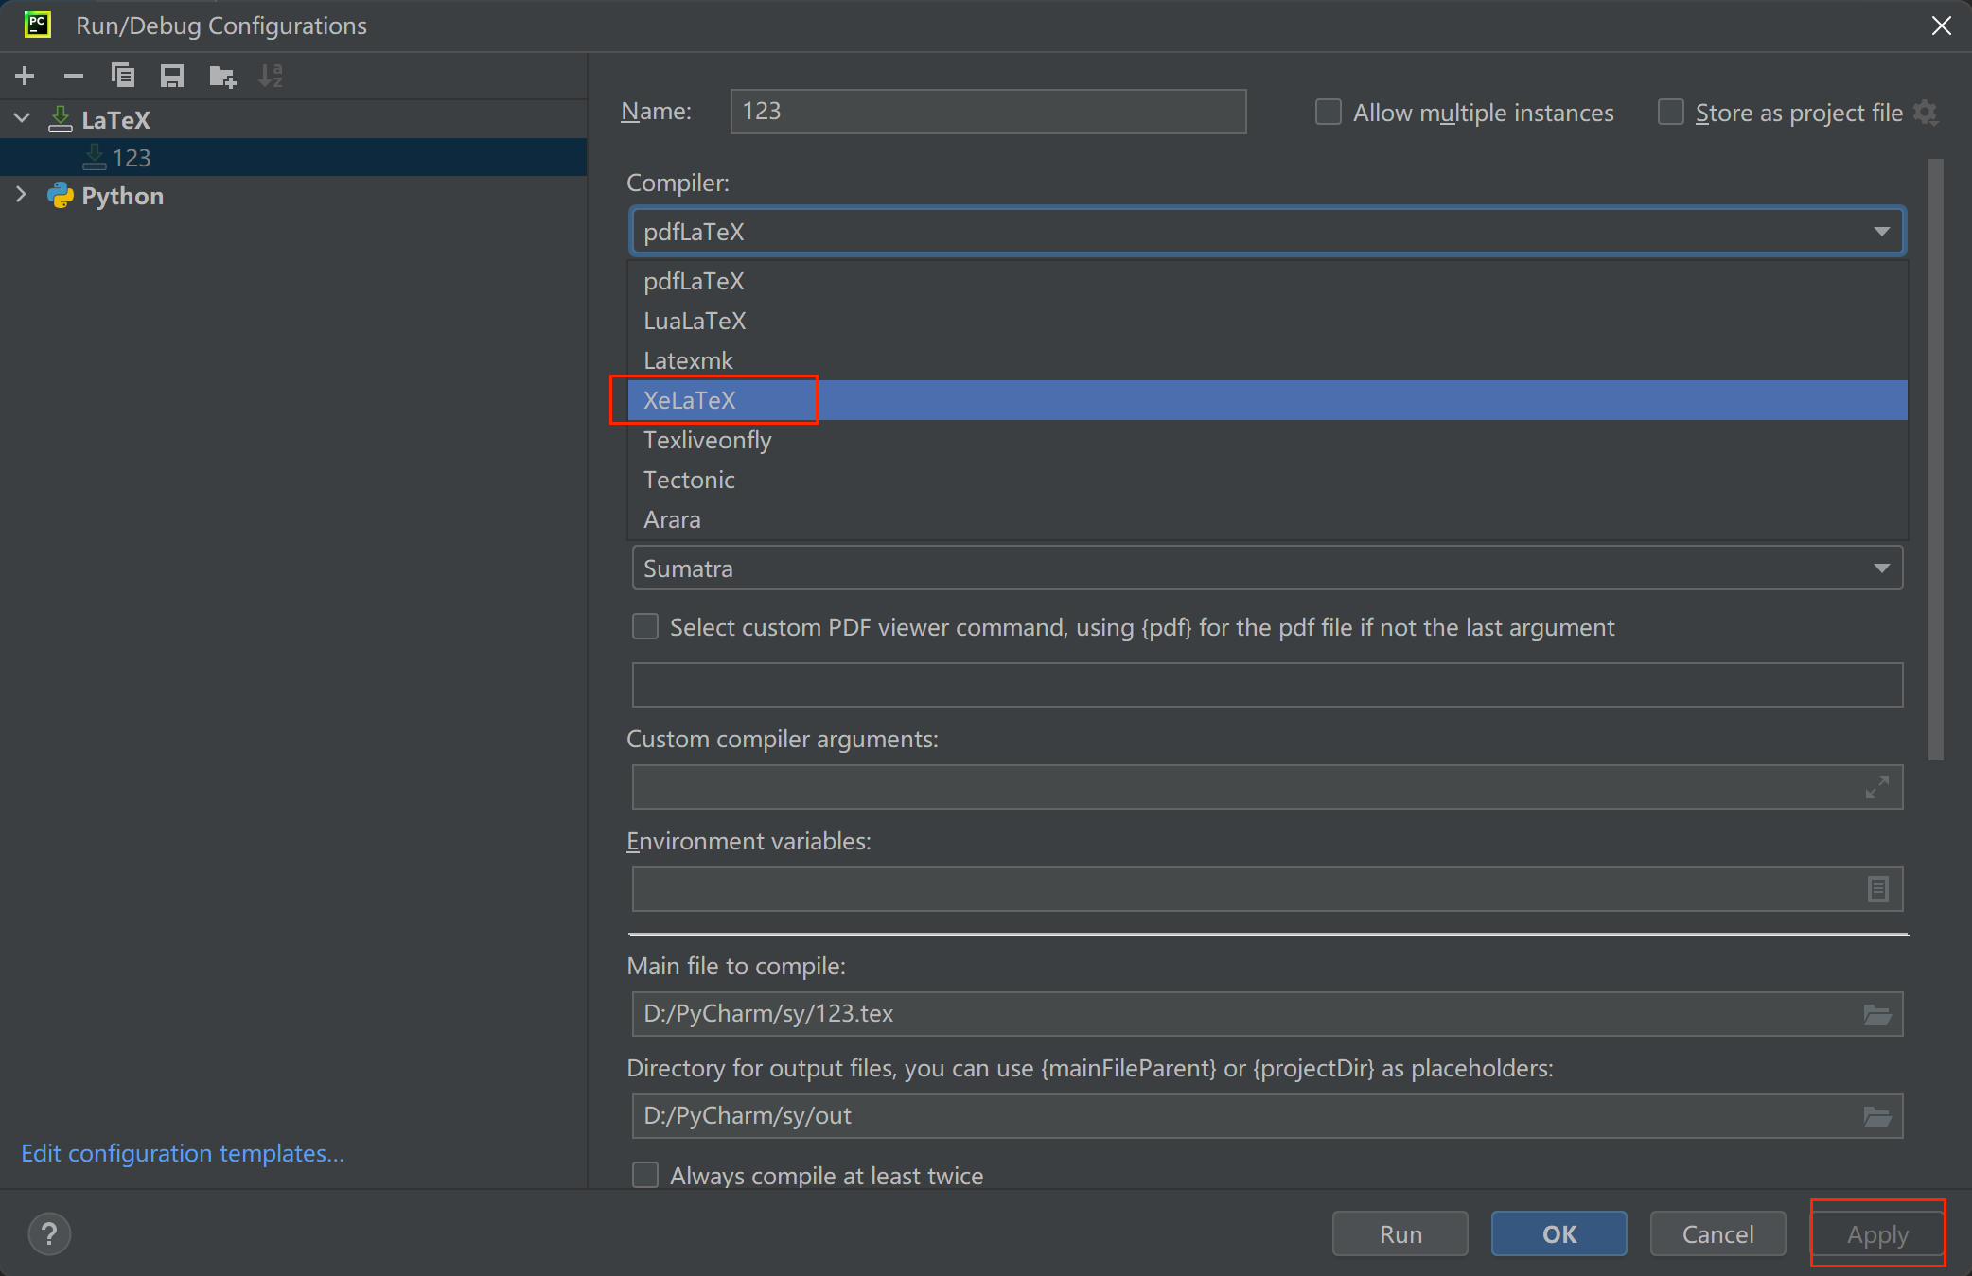
Task: Click the Save Configuration disk icon
Action: 172,76
